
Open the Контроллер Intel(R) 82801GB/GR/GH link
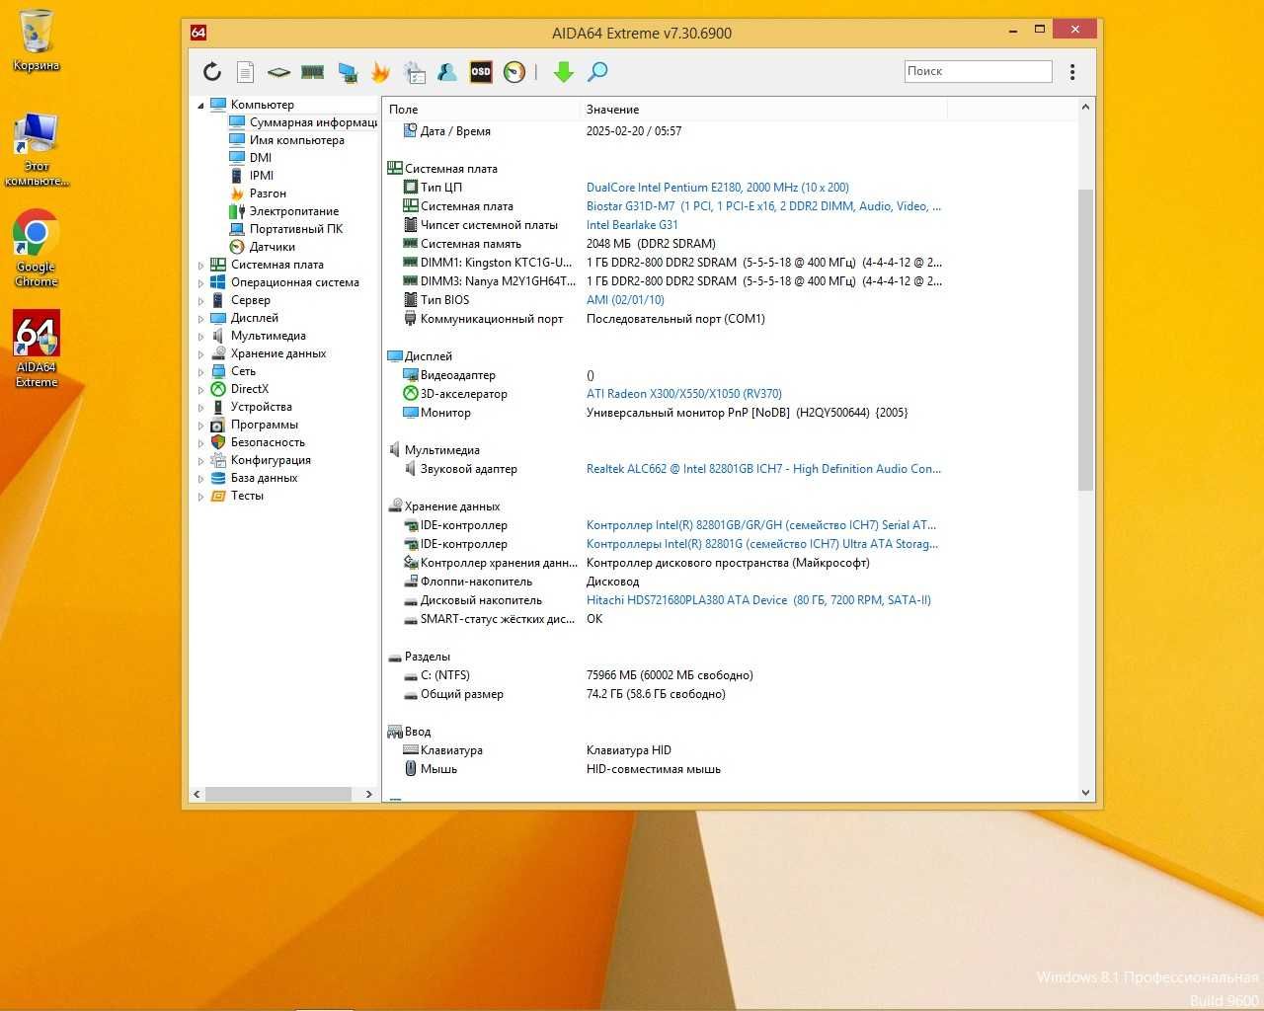761,525
